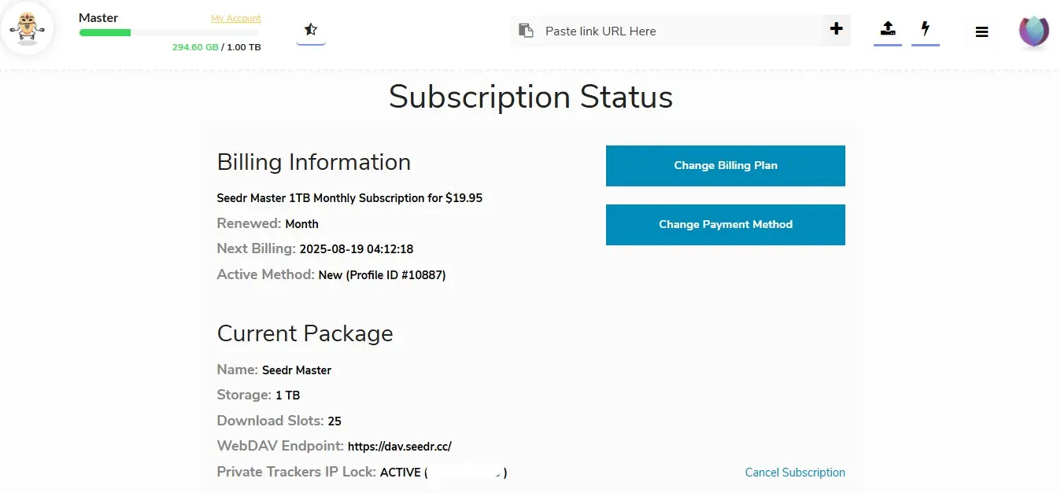1061x493 pixels.
Task: Click the WebDAV endpoint https://dav.seedr.cc/
Action: tap(400, 447)
